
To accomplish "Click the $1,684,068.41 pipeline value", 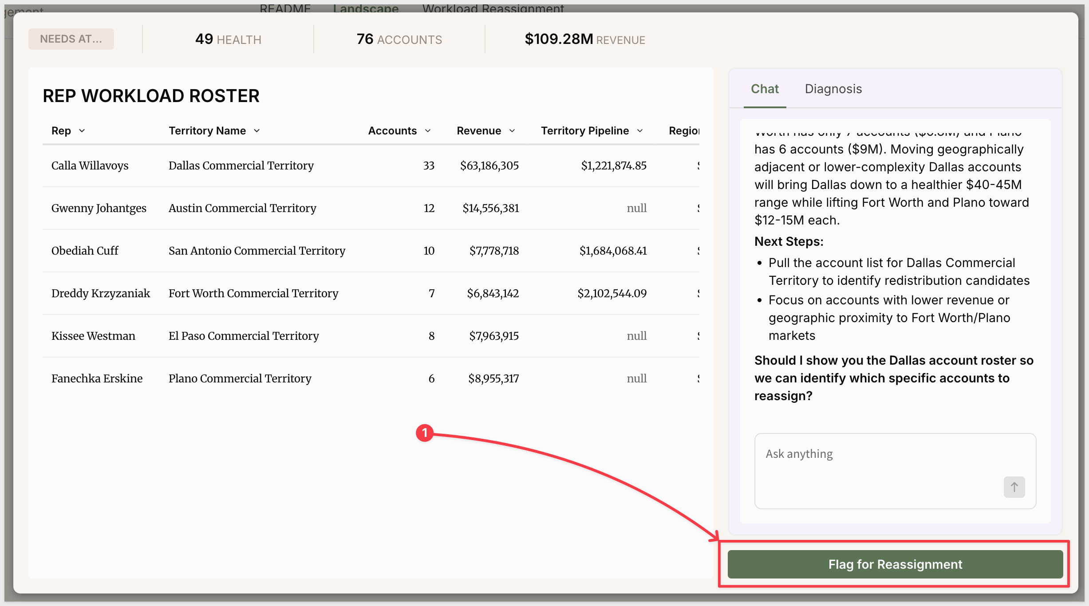I will point(613,251).
